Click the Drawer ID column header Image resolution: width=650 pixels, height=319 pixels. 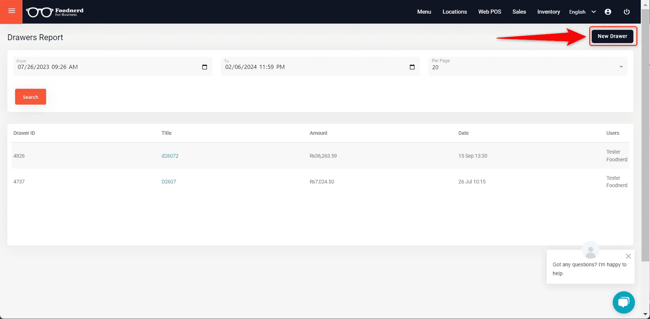click(x=24, y=133)
